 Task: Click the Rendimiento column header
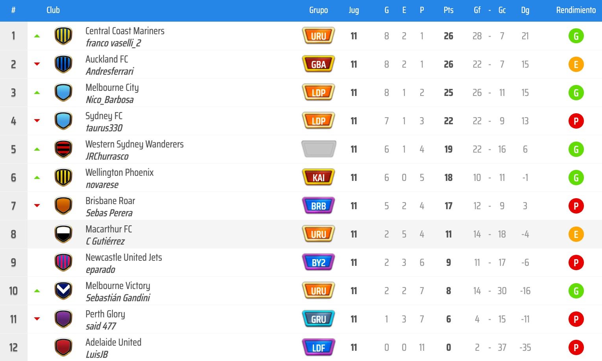pyautogui.click(x=576, y=10)
